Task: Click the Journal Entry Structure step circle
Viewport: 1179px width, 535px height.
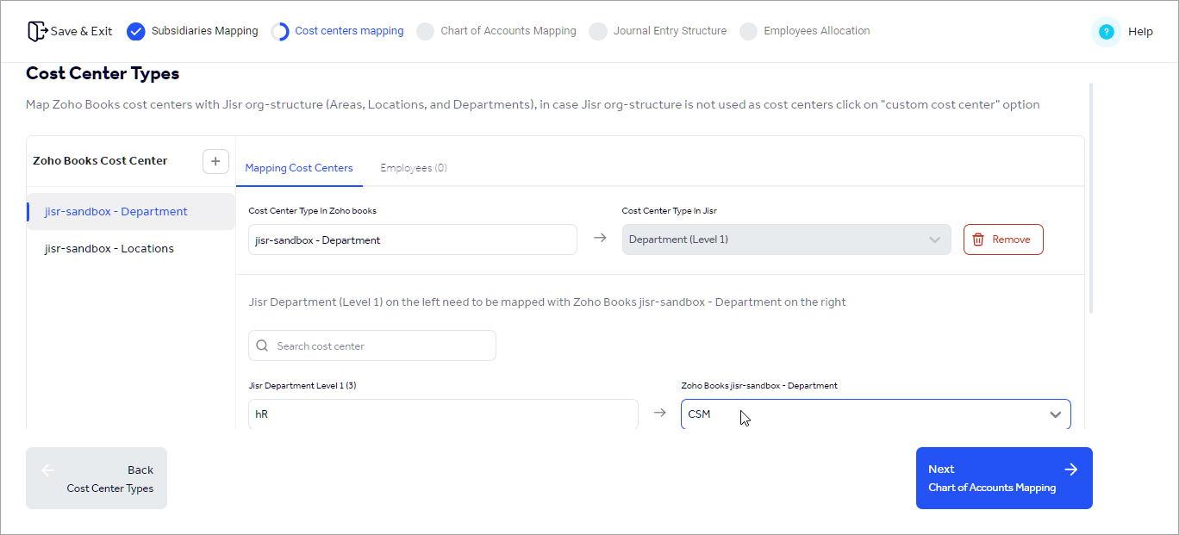Action: coord(598,31)
